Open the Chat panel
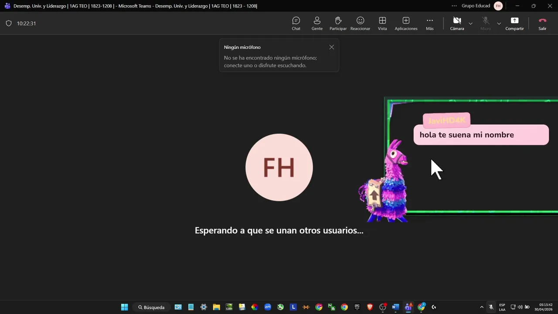Viewport: 558px width, 314px height. click(296, 23)
